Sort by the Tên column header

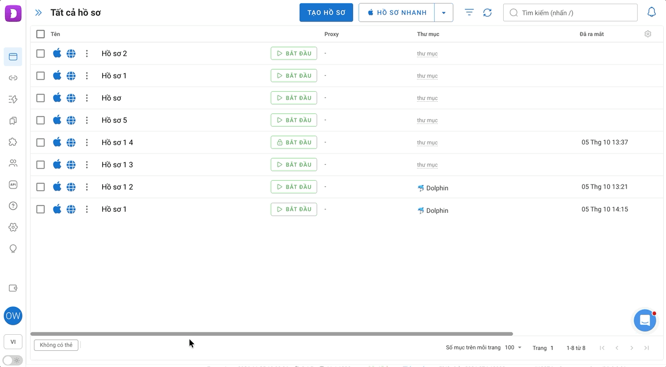point(55,34)
